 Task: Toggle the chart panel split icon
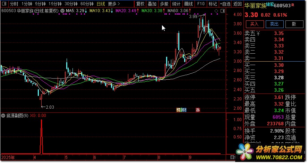(x=222, y=11)
